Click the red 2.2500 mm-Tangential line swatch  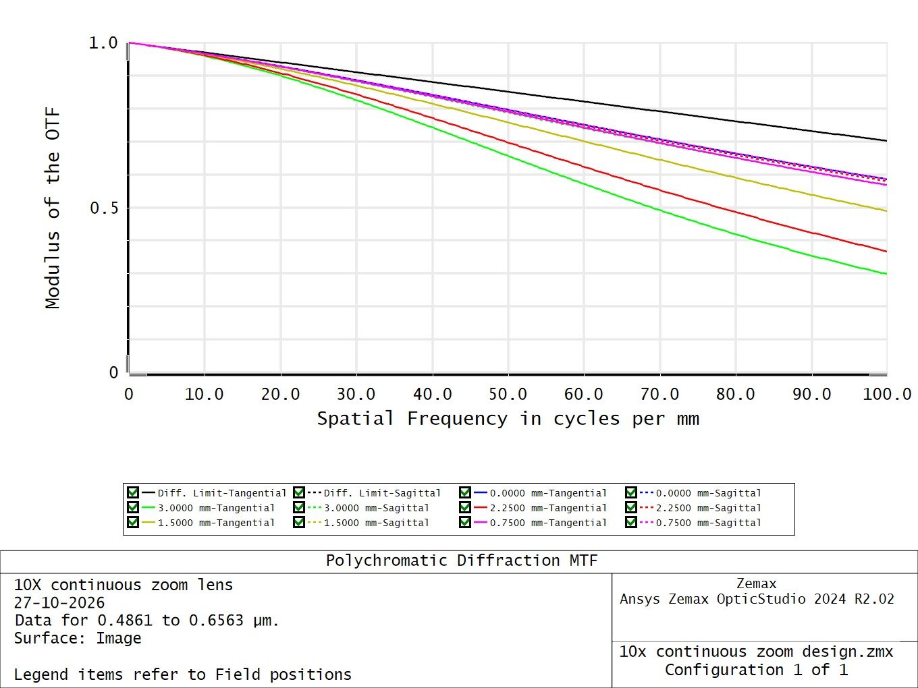[481, 508]
